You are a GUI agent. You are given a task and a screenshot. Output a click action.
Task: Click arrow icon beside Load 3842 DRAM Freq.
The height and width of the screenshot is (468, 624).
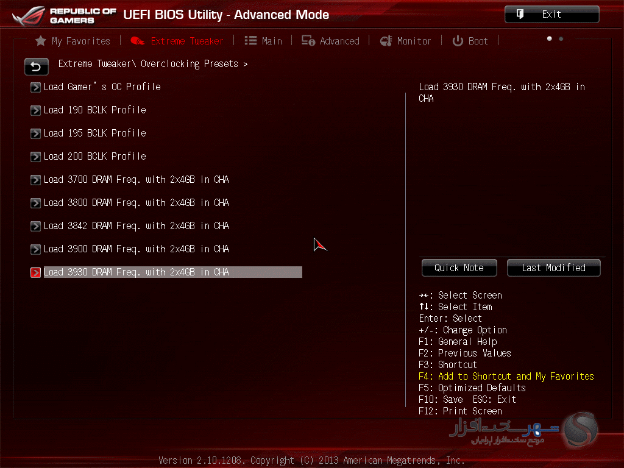(x=35, y=226)
